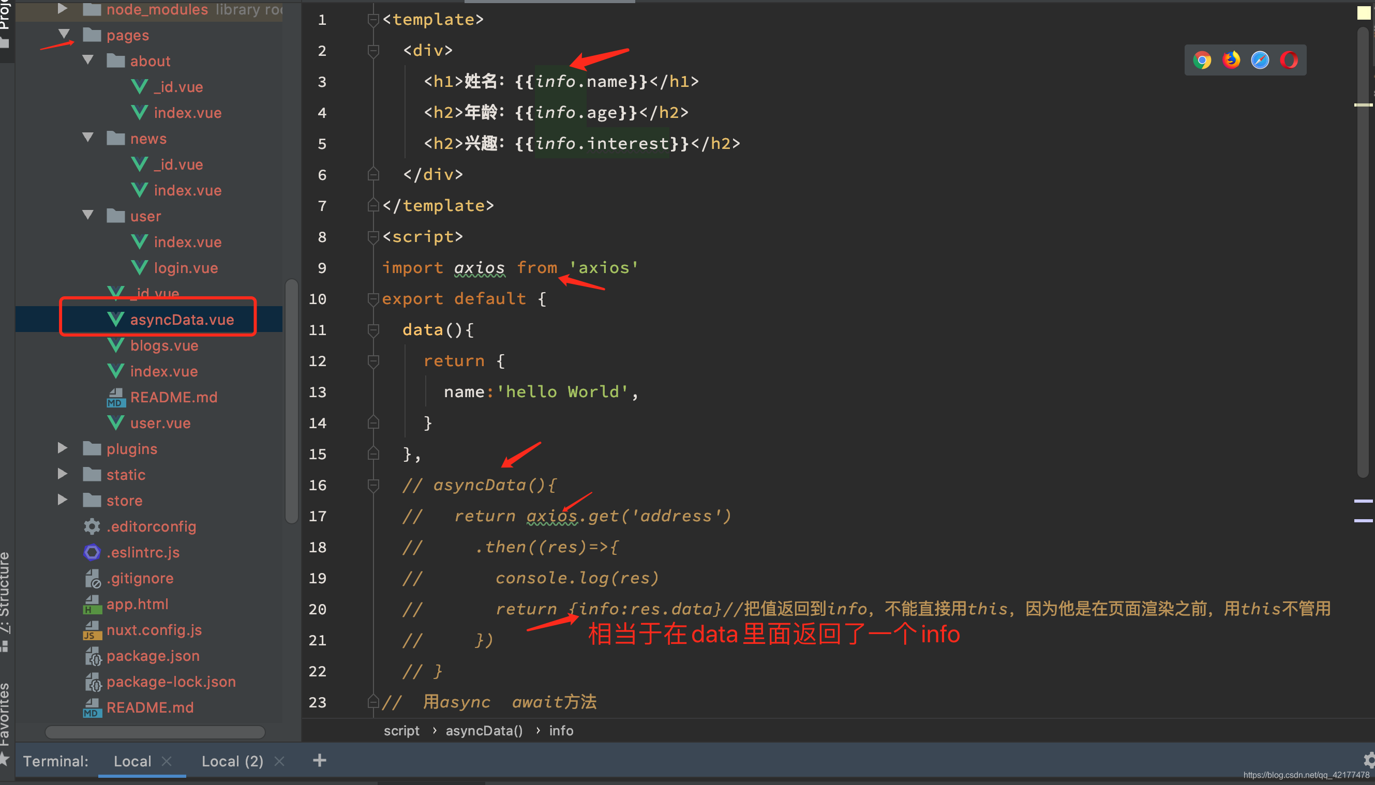1375x785 pixels.
Task: Click the script breadcrumb
Action: [401, 731]
